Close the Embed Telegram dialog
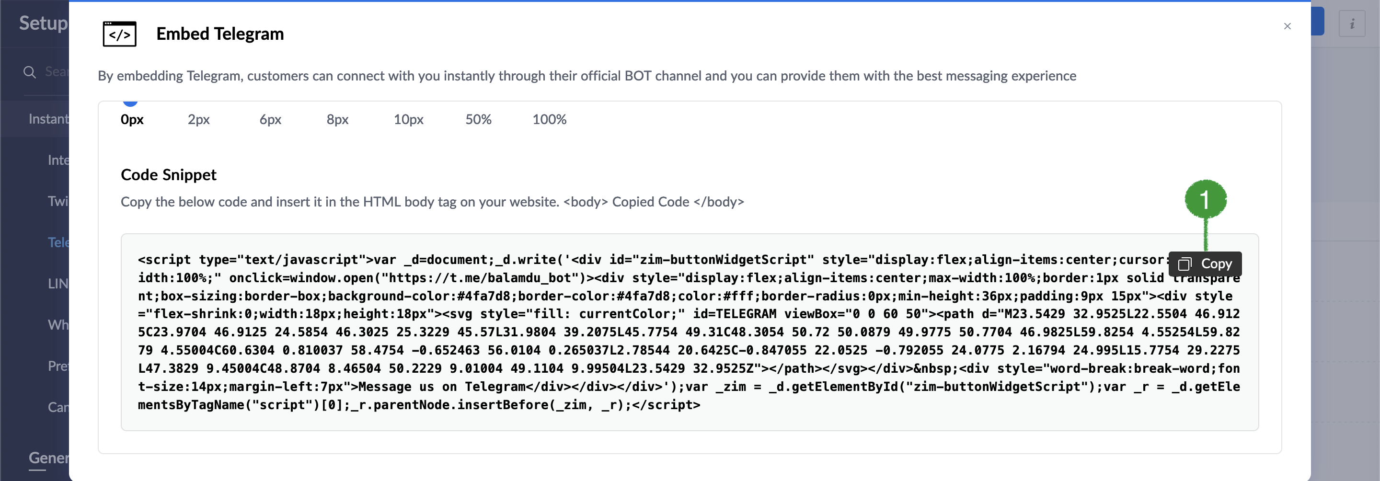 [1288, 26]
